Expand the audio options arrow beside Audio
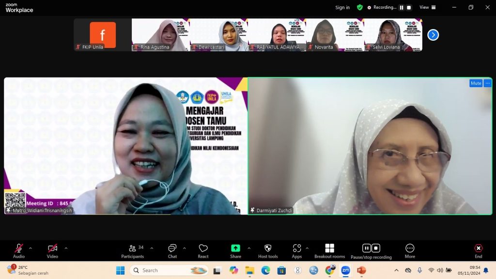 coord(31,248)
